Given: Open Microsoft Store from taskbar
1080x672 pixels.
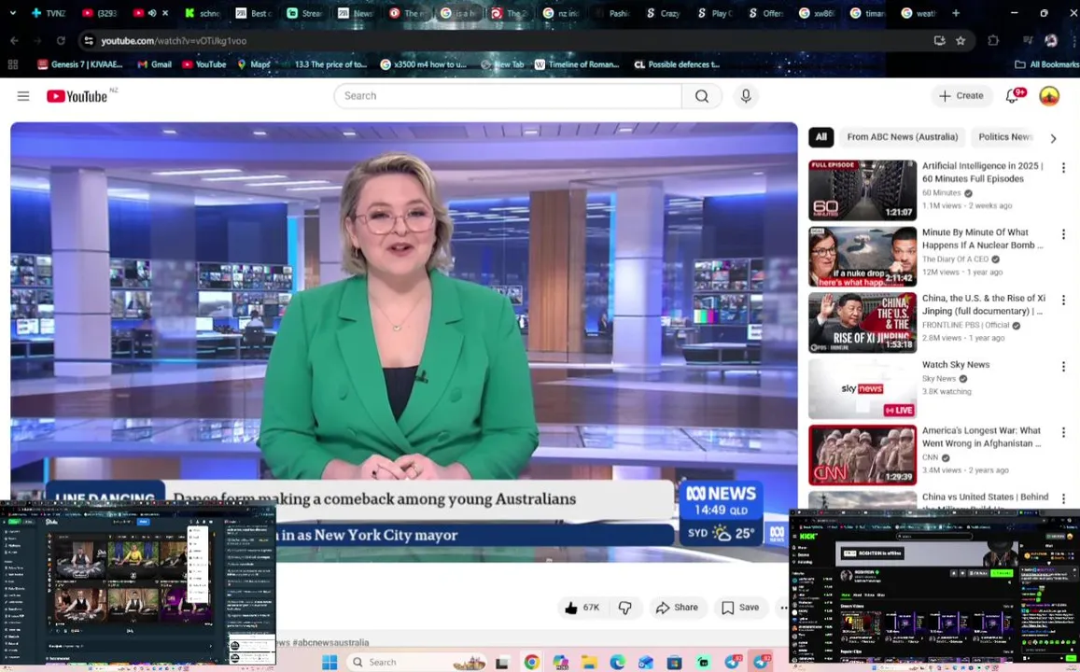Looking at the screenshot, I should (x=674, y=663).
